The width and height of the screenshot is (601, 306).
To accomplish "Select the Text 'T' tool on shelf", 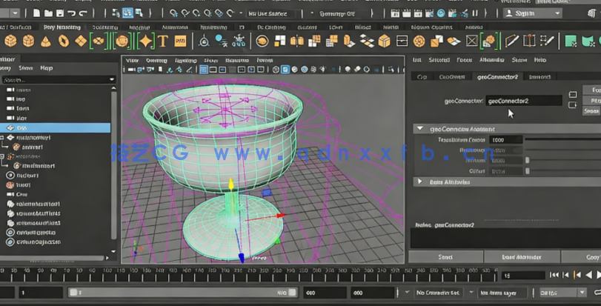I will [162, 41].
